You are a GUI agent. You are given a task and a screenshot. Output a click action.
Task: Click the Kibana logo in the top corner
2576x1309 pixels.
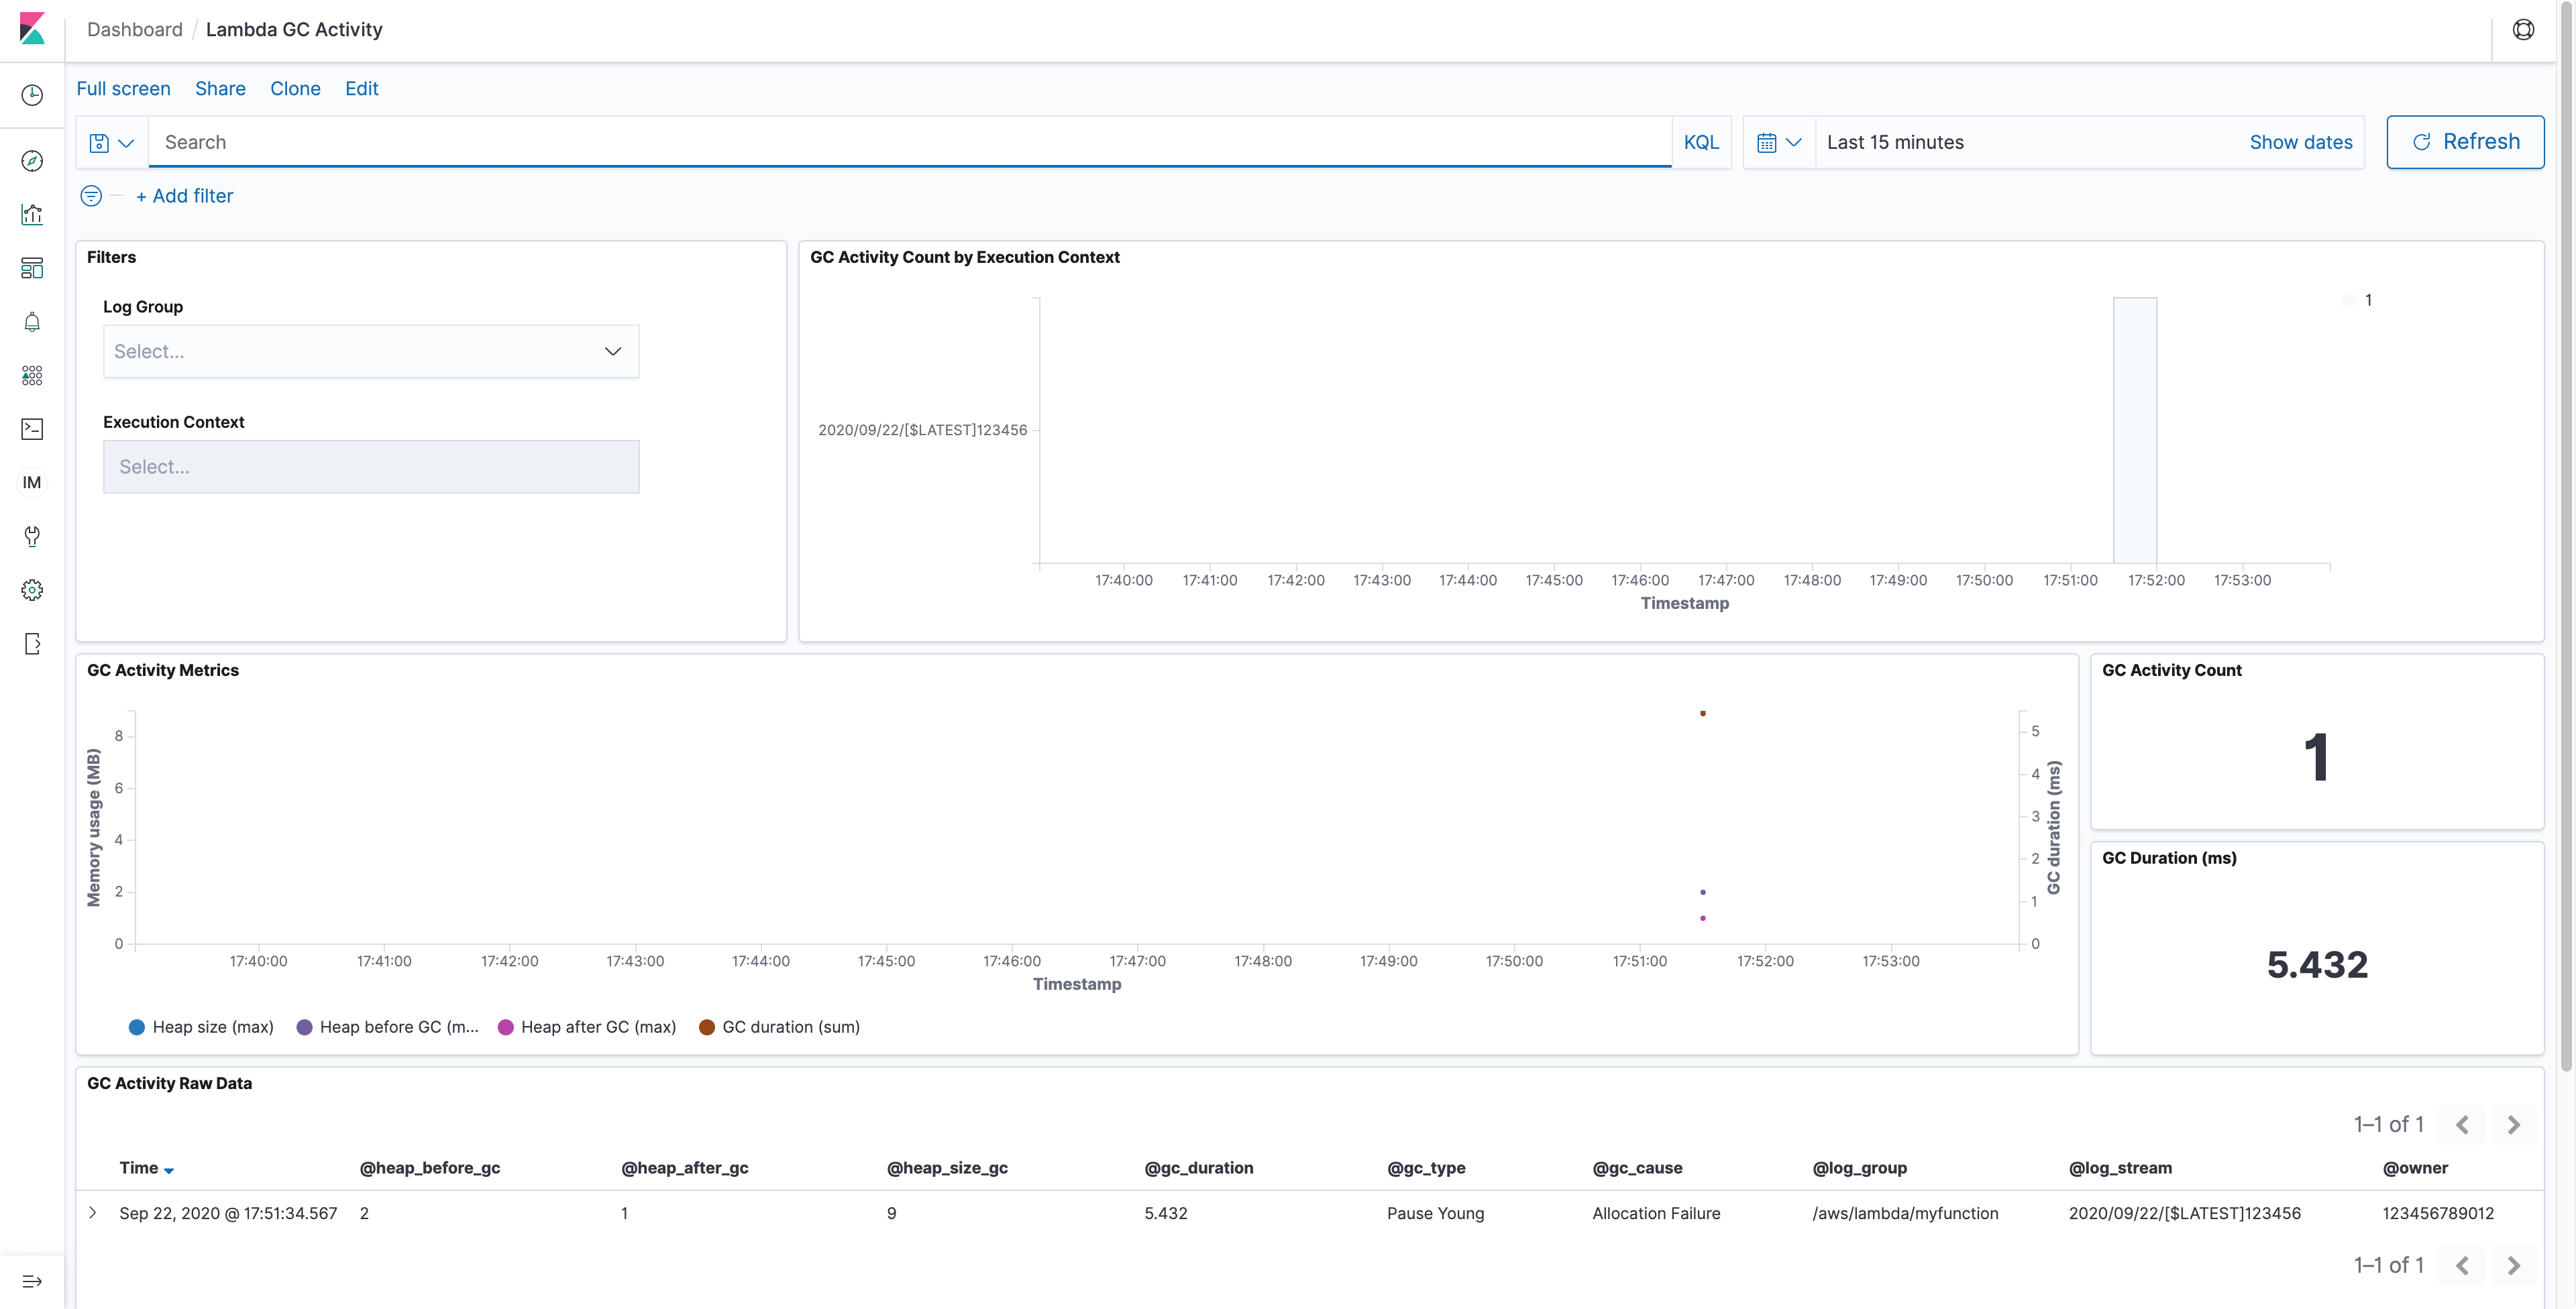point(32,29)
